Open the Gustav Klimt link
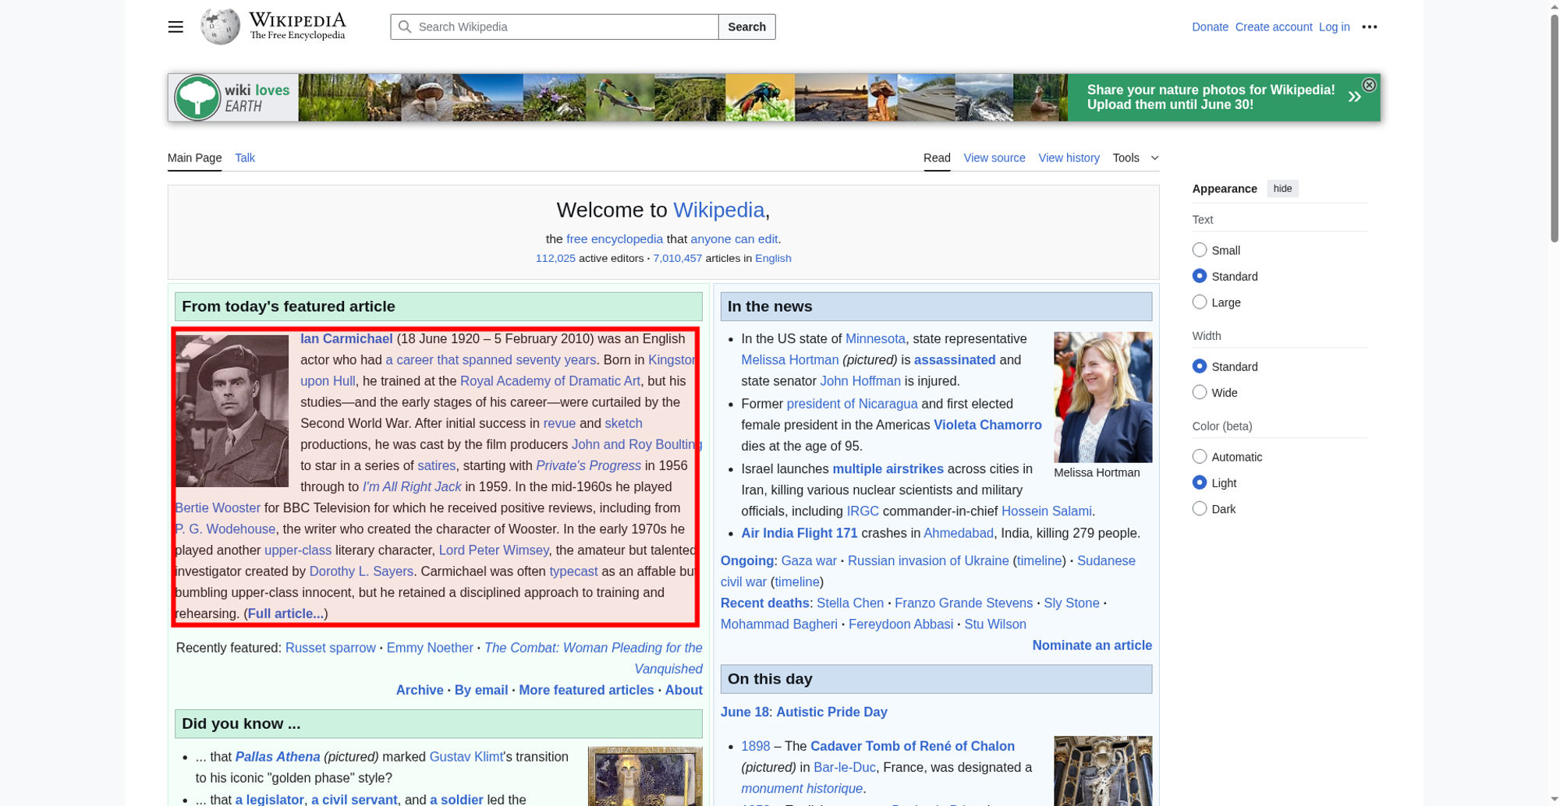The width and height of the screenshot is (1560, 806). click(x=466, y=757)
